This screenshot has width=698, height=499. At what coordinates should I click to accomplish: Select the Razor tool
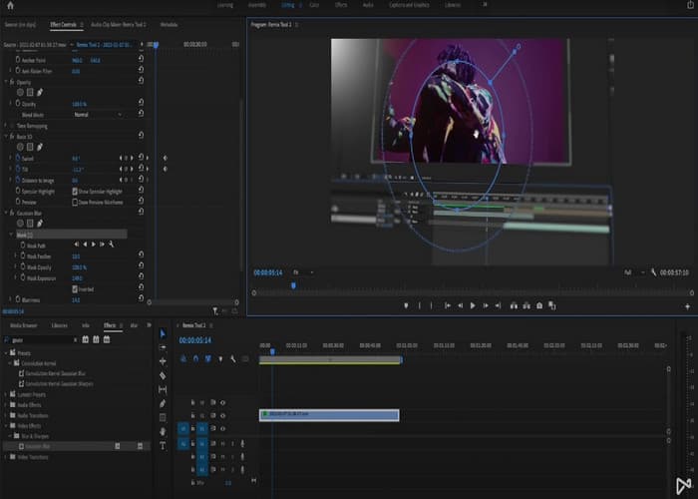(163, 376)
